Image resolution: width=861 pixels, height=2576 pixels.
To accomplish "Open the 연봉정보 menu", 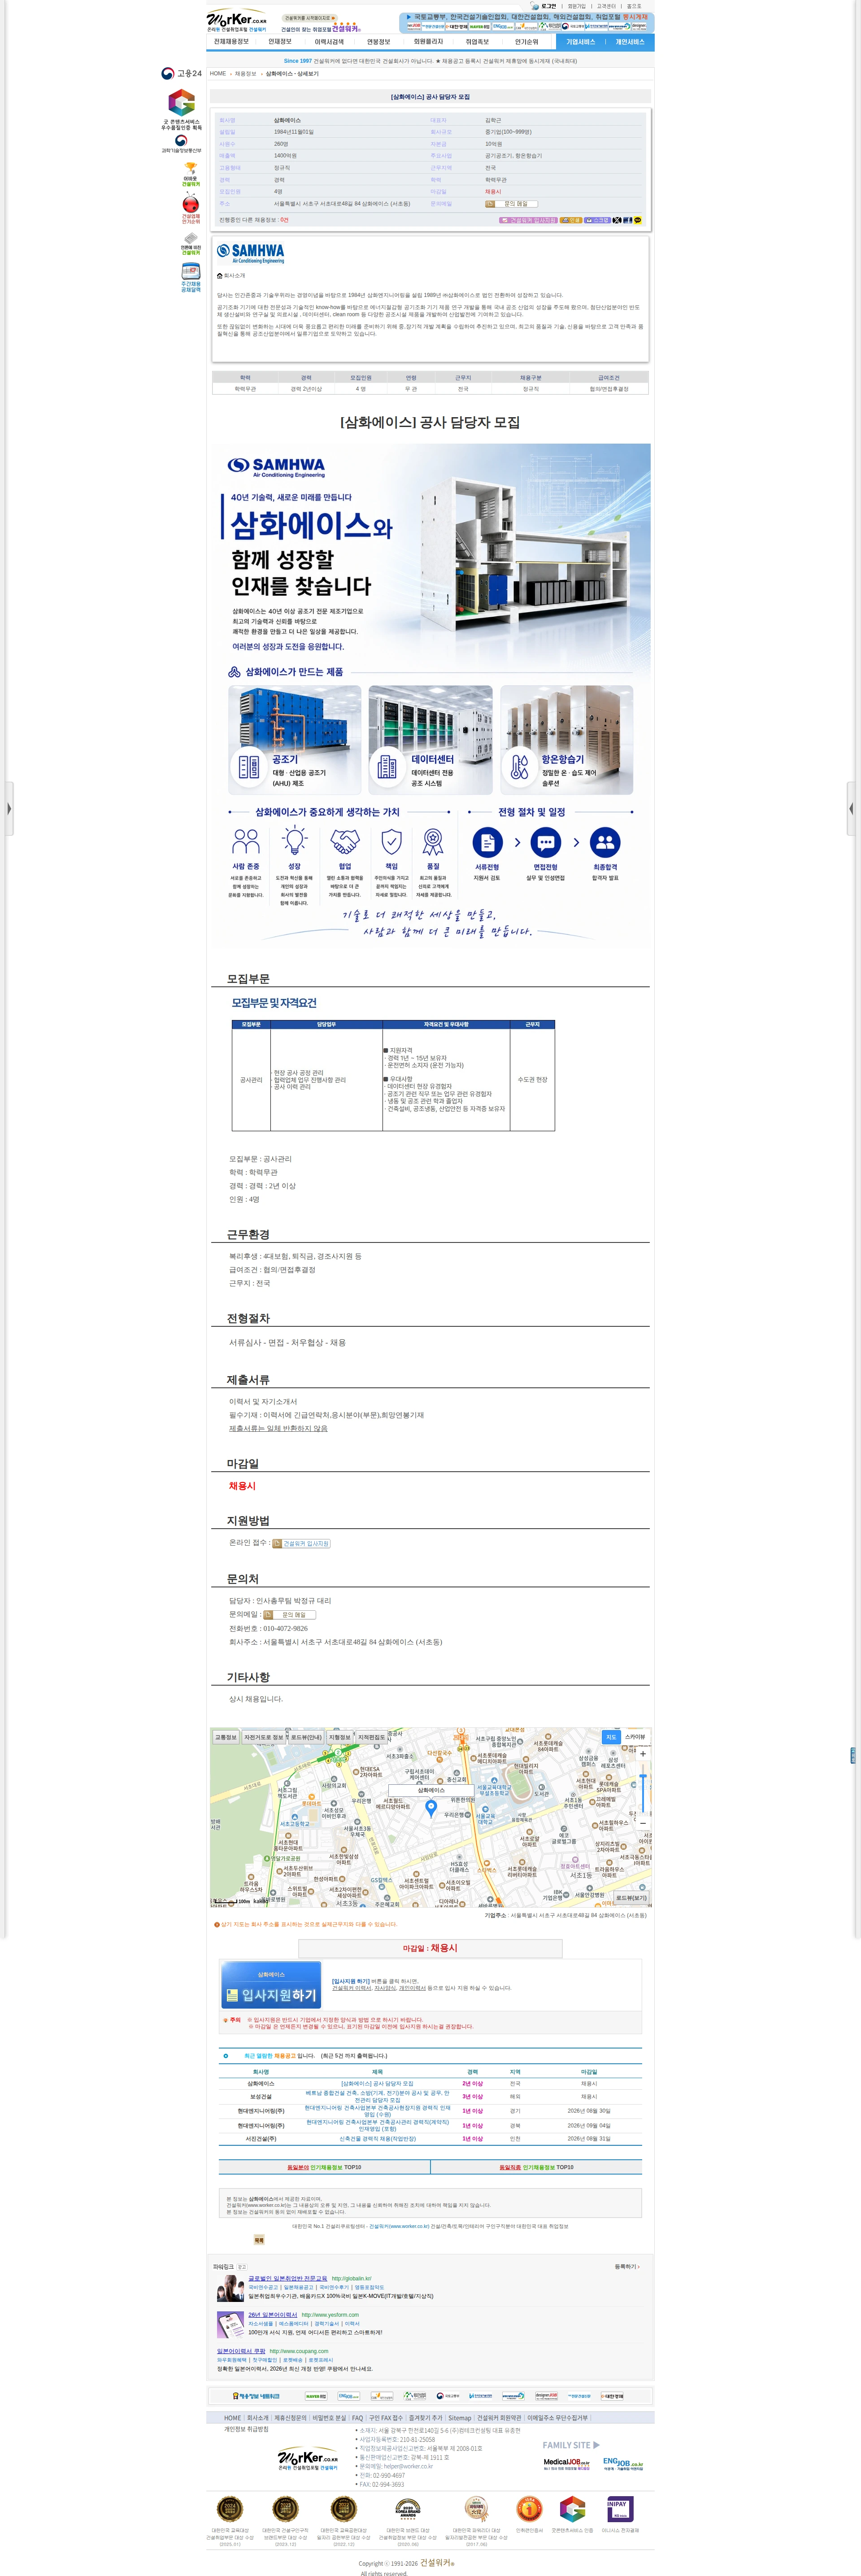I will 378,42.
